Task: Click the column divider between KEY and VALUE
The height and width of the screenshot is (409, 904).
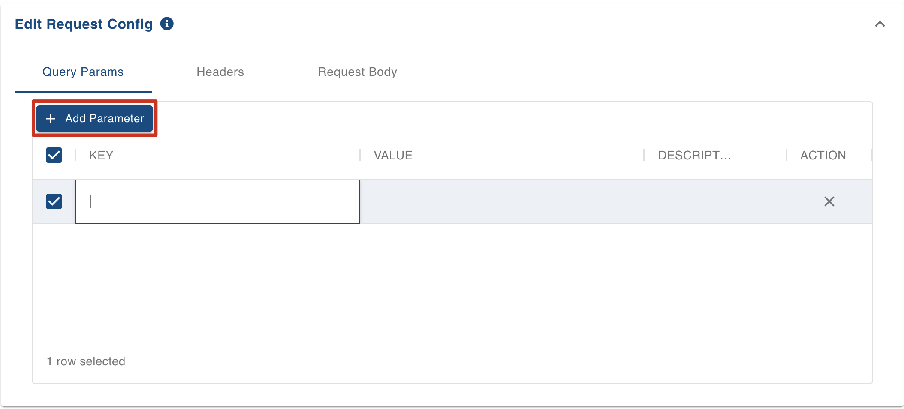Action: tap(360, 155)
